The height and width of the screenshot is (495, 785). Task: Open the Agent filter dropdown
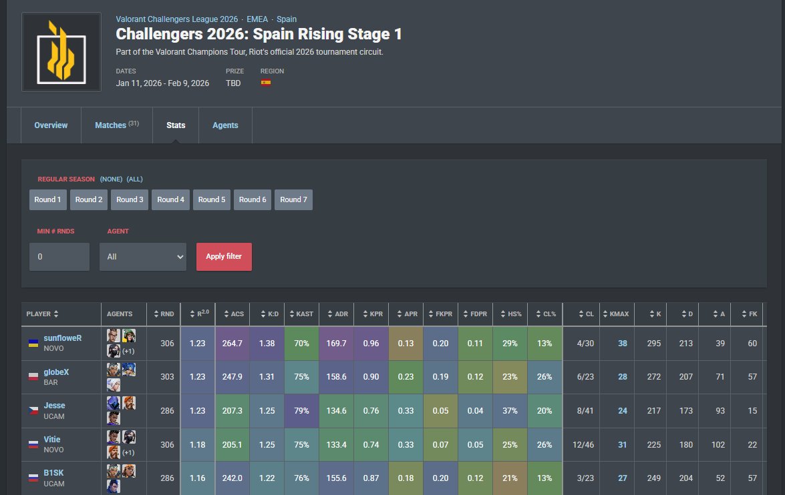point(143,257)
